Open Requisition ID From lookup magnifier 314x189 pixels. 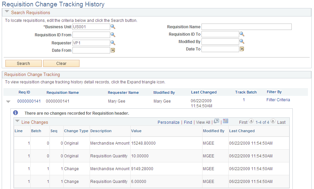113,35
